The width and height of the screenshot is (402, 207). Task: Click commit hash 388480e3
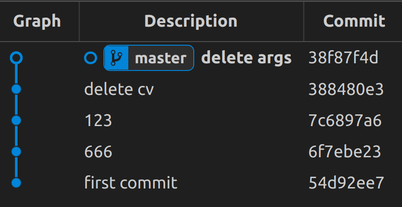point(346,89)
